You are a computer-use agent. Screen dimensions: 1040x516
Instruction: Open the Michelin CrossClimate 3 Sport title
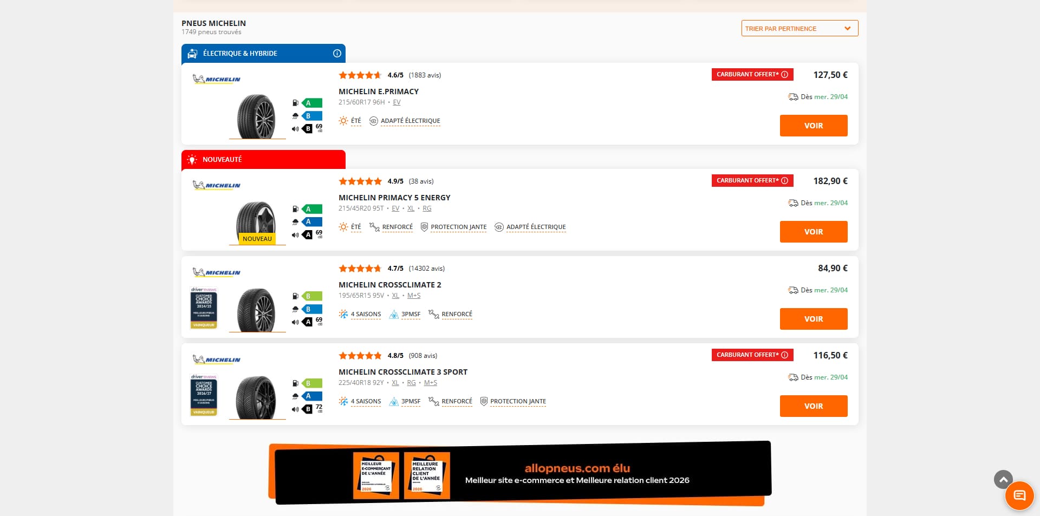tap(403, 372)
